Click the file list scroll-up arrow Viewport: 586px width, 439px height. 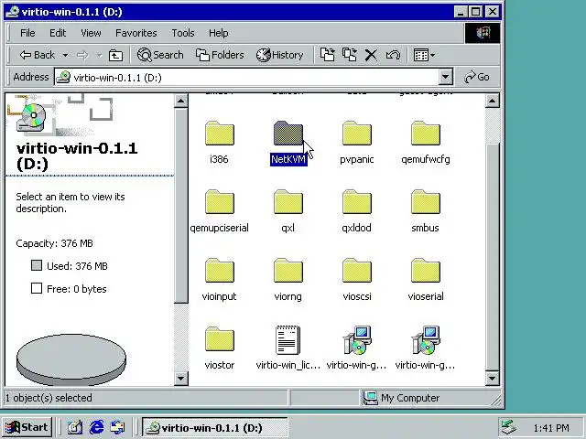click(x=492, y=101)
